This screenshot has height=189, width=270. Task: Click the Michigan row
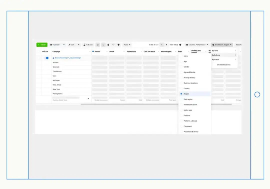tap(56, 80)
